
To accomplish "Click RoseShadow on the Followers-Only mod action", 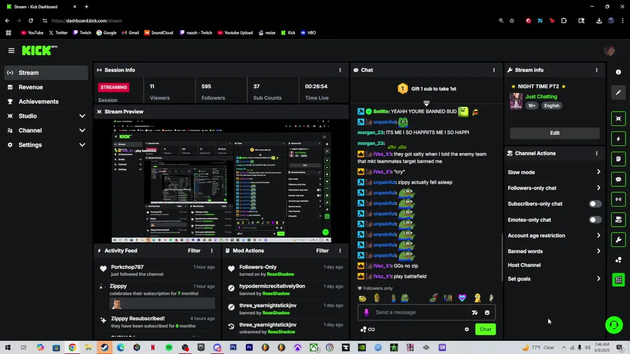I will (x=281, y=274).
